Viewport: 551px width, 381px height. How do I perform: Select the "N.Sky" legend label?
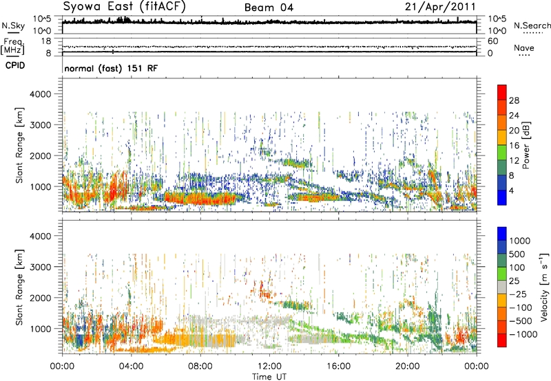click(13, 25)
